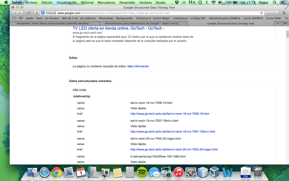Open the Trash in the Dock
Viewport: 289px width, 181px height.
click(258, 172)
